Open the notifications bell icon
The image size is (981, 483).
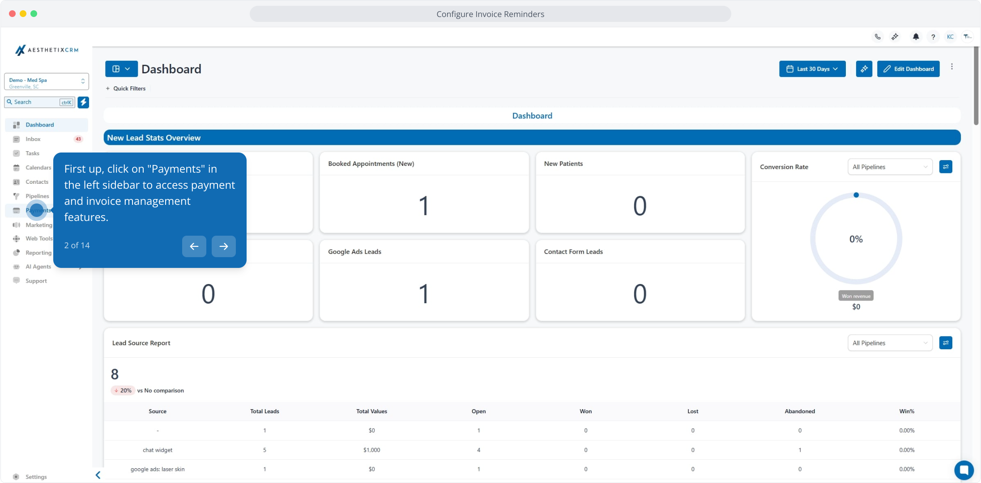pyautogui.click(x=916, y=37)
